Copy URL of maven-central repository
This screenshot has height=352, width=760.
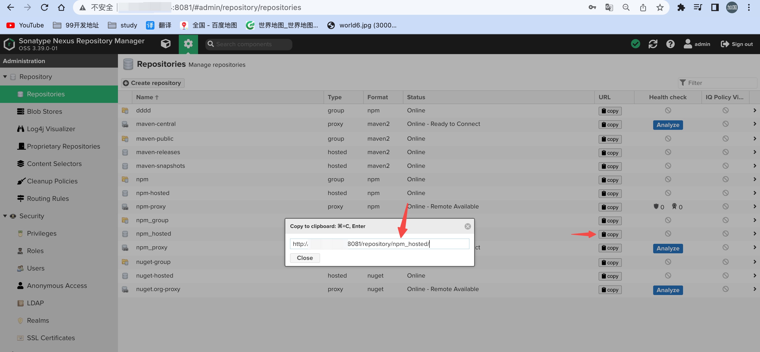(610, 125)
